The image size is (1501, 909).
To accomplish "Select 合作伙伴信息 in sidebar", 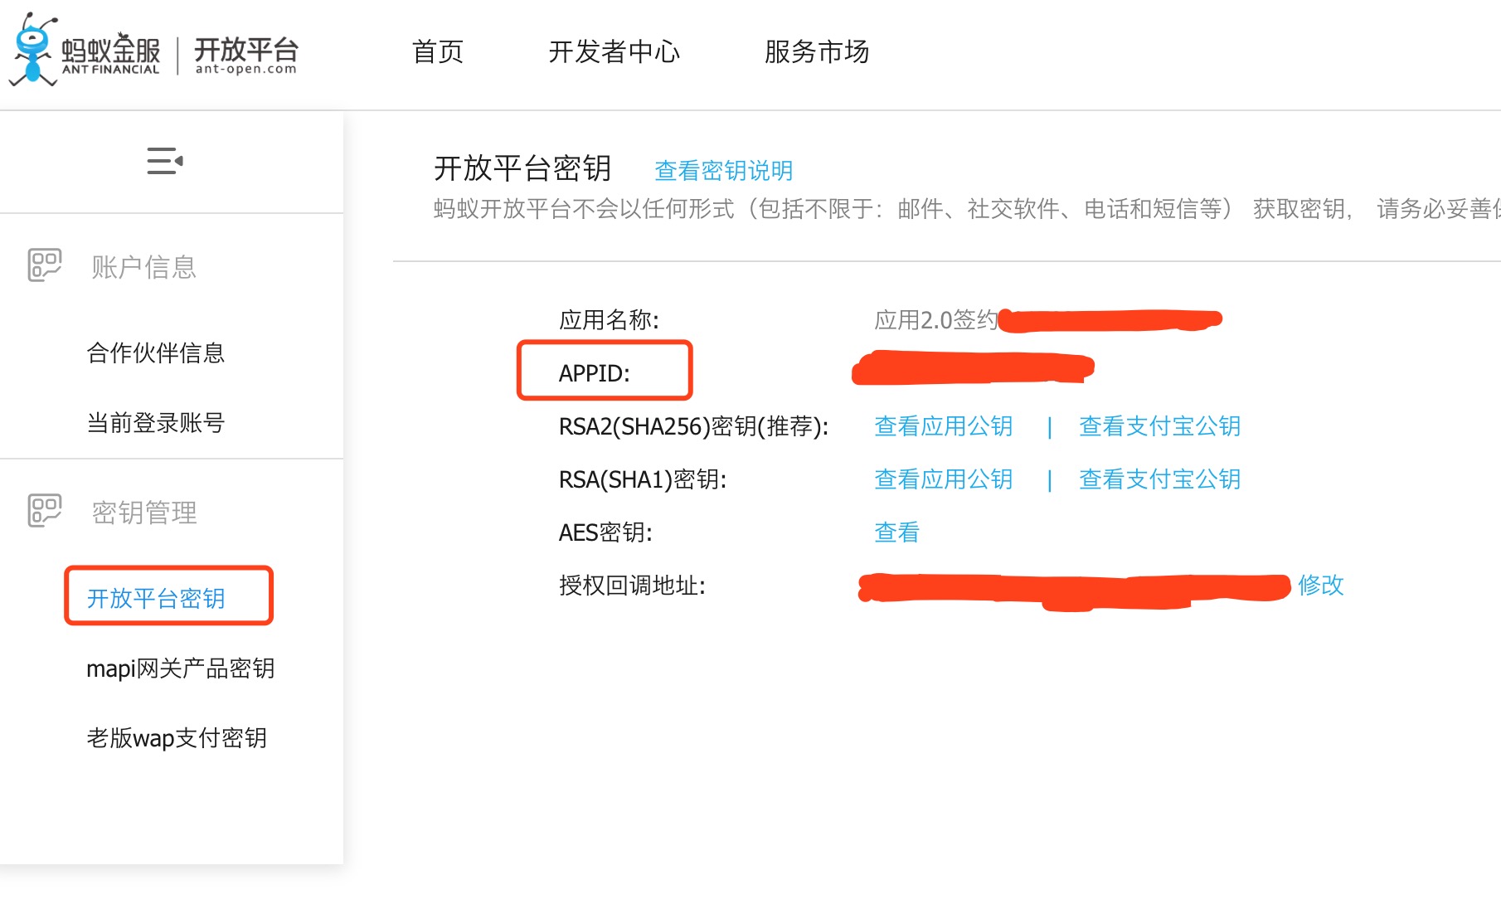I will pos(156,352).
